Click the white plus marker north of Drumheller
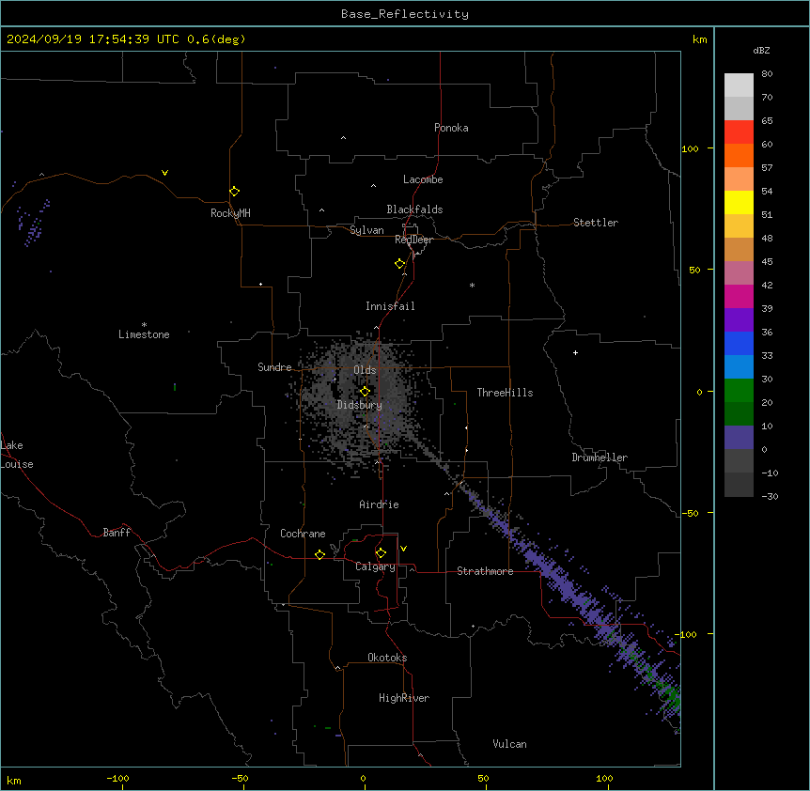Image resolution: width=810 pixels, height=791 pixels. pyautogui.click(x=575, y=352)
